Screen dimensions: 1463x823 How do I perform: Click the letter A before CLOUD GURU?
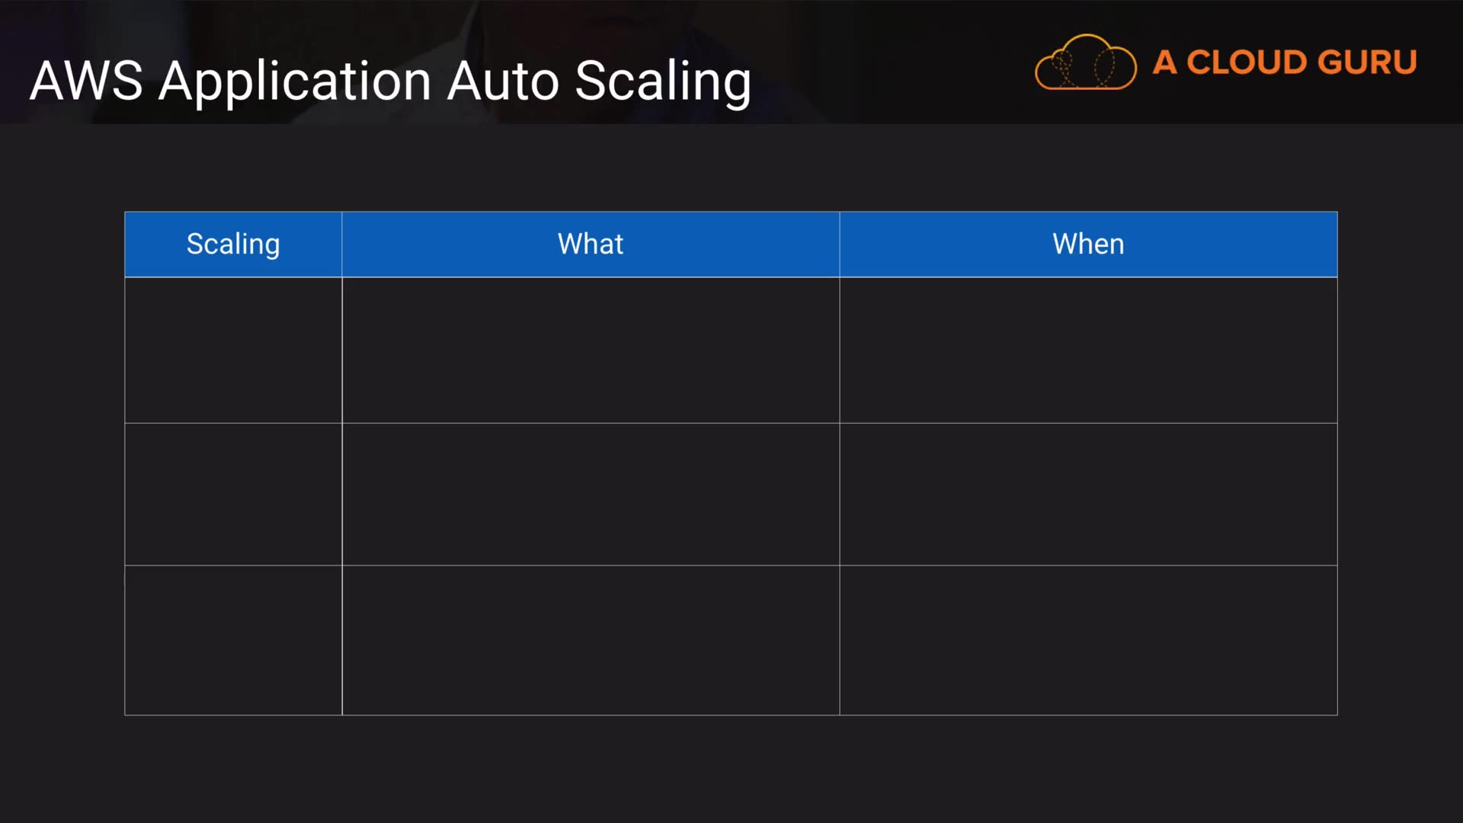point(1164,62)
